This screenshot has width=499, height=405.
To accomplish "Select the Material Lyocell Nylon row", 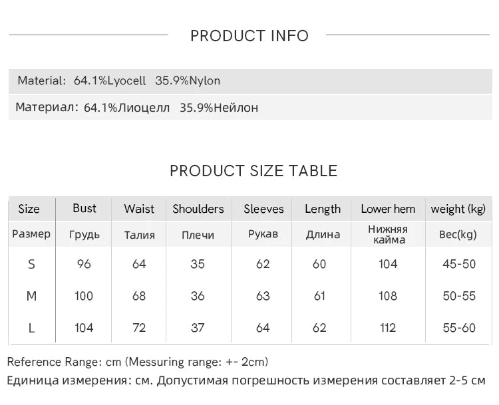I will 250,81.
